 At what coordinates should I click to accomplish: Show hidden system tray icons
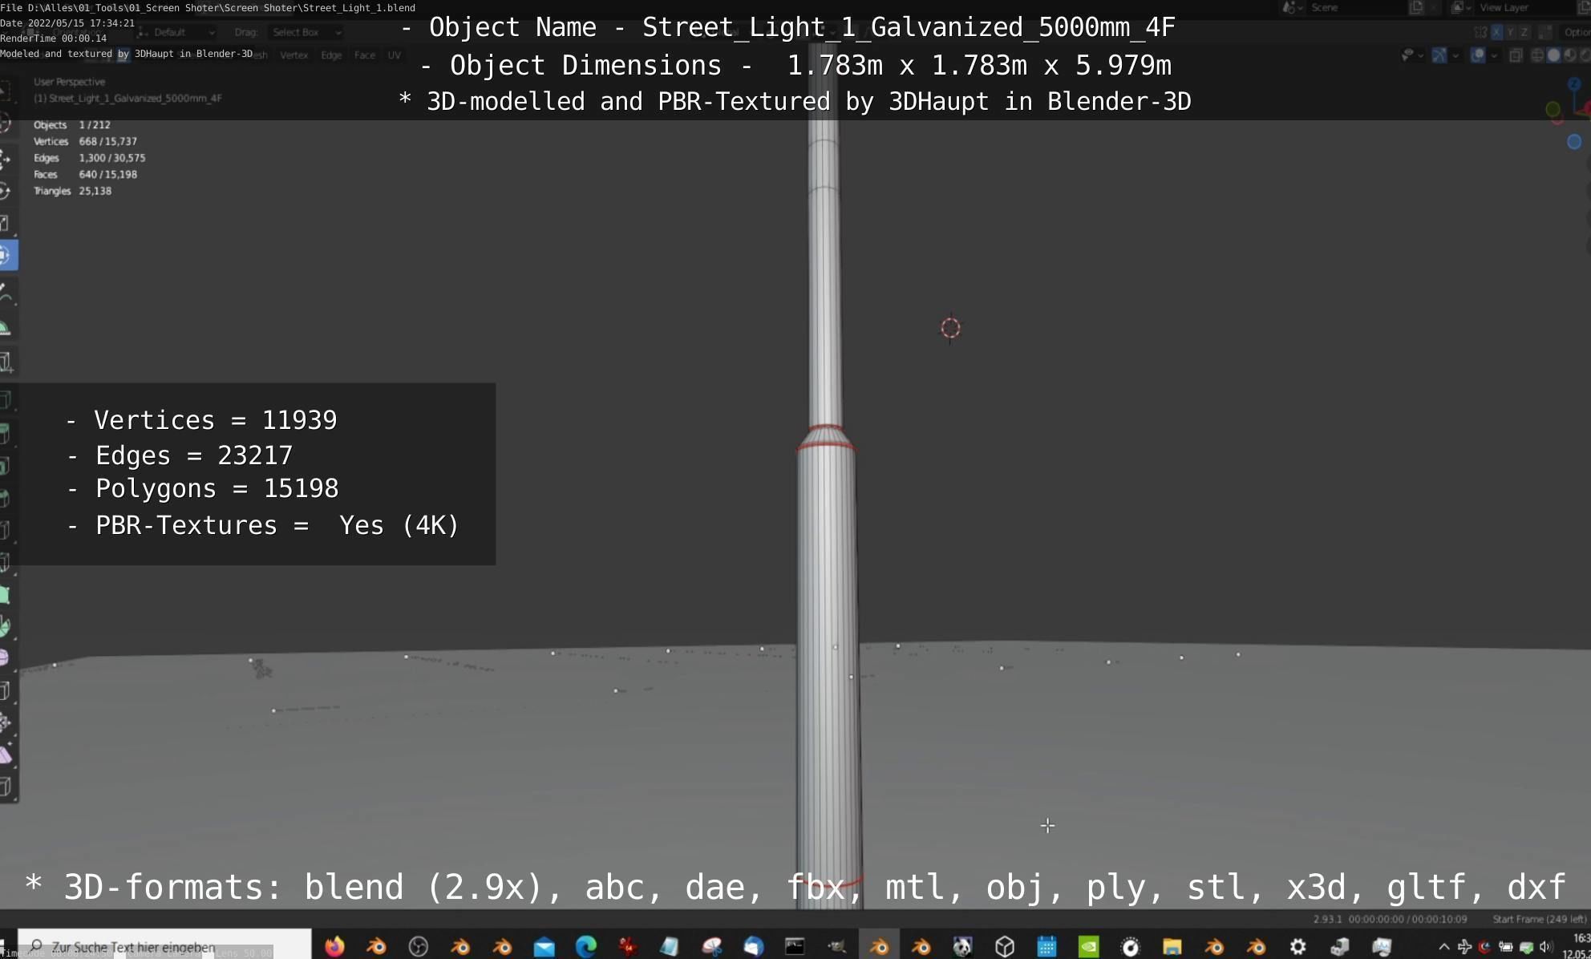(1444, 947)
